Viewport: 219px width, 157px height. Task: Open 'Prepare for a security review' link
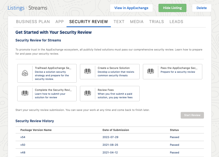[178, 72]
